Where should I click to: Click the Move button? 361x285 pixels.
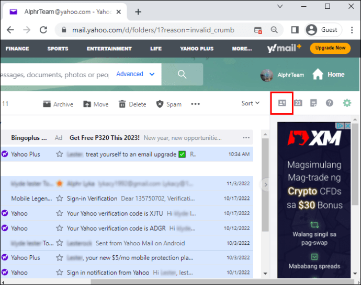coord(96,104)
